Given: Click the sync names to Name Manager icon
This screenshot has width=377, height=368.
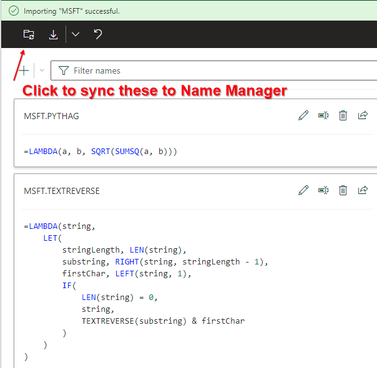Looking at the screenshot, I should tap(29, 34).
